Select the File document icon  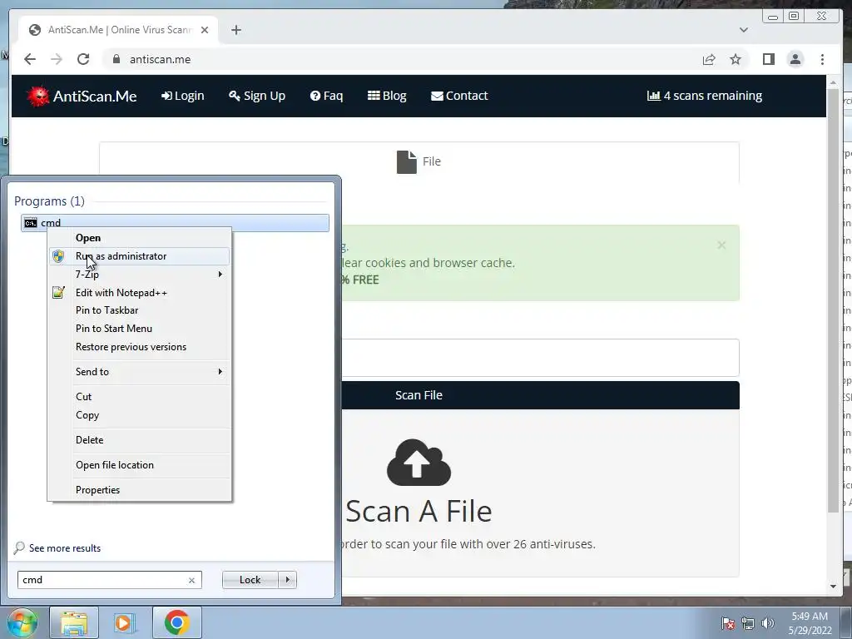[x=406, y=162]
